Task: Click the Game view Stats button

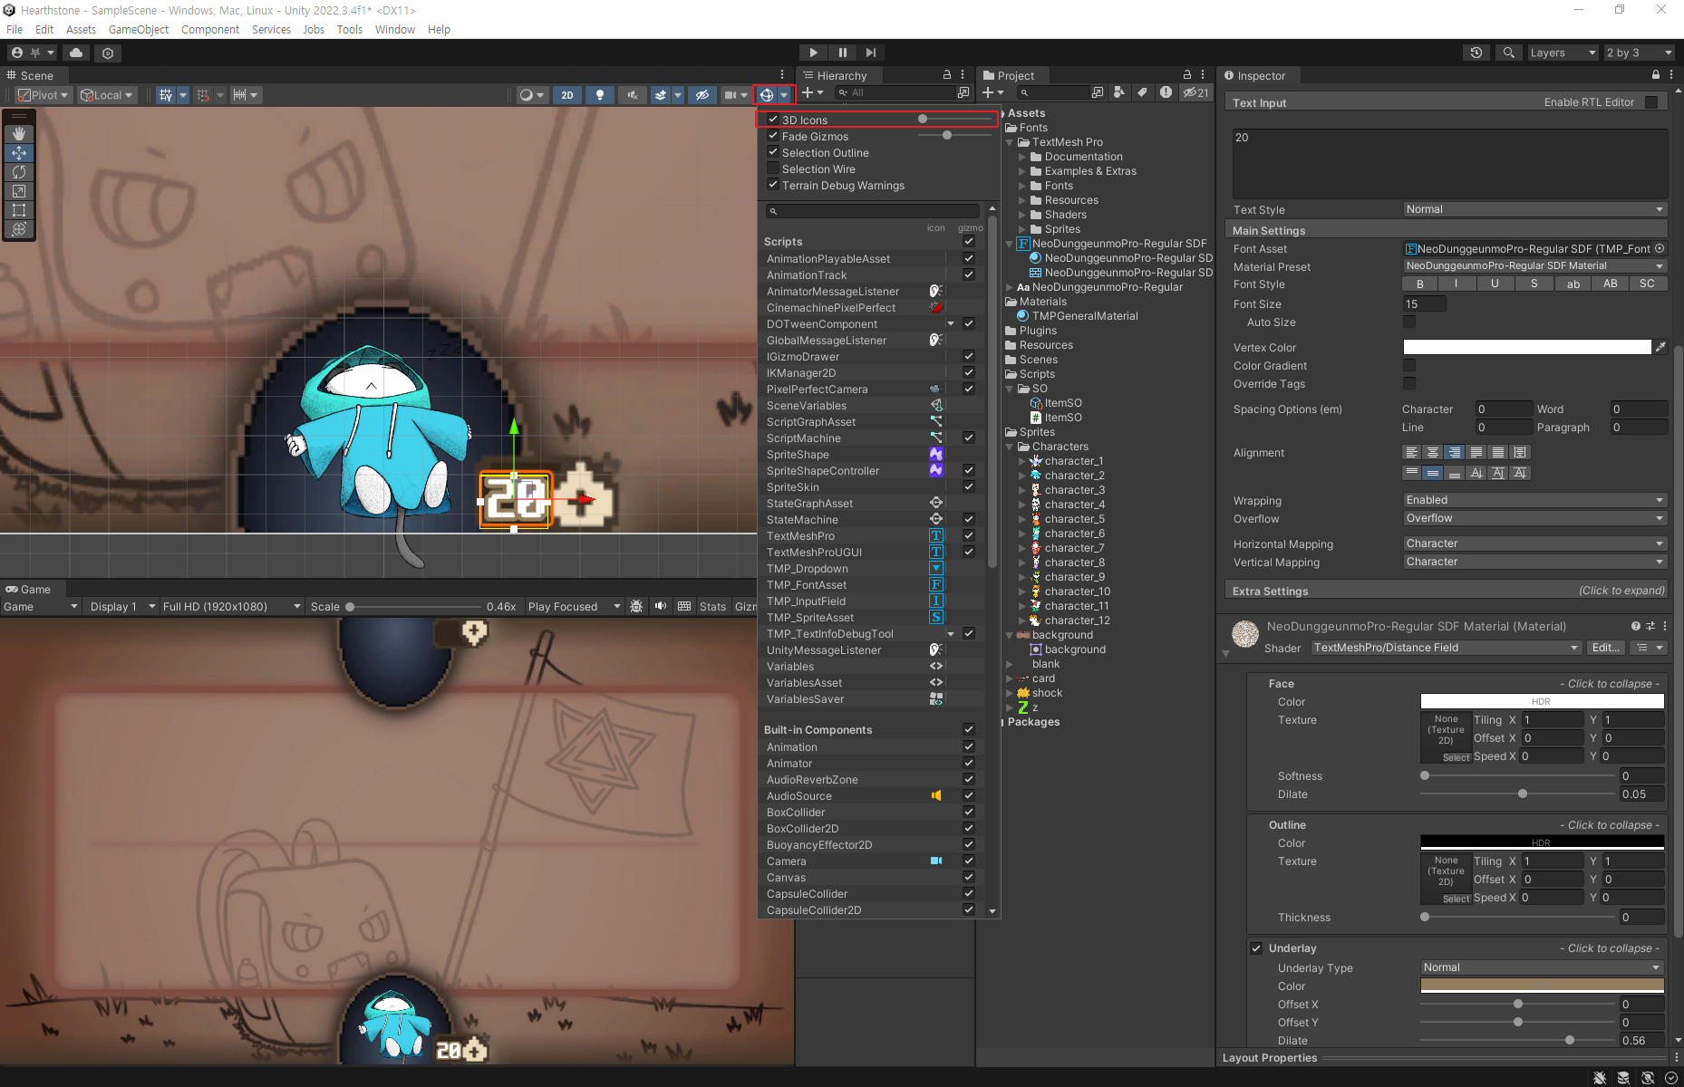Action: point(712,607)
